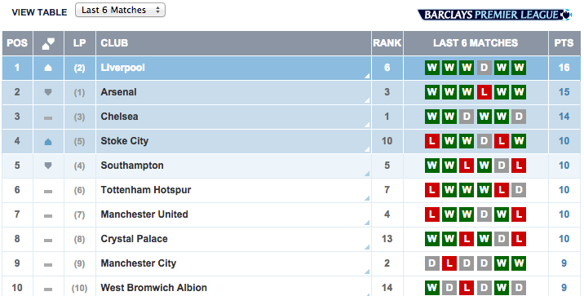This screenshot has width=584, height=296.
Task: Sort by the RANK column header
Action: coord(387,43)
